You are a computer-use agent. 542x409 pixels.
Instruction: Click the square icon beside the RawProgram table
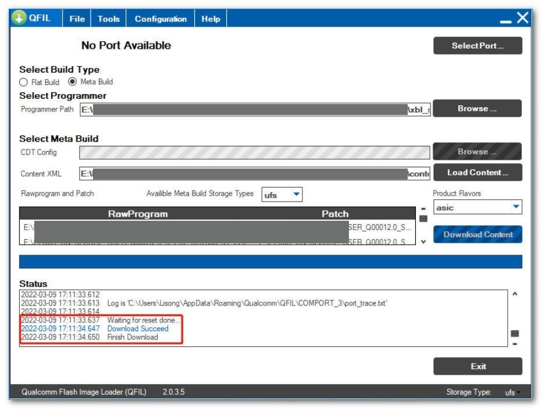coord(423,218)
